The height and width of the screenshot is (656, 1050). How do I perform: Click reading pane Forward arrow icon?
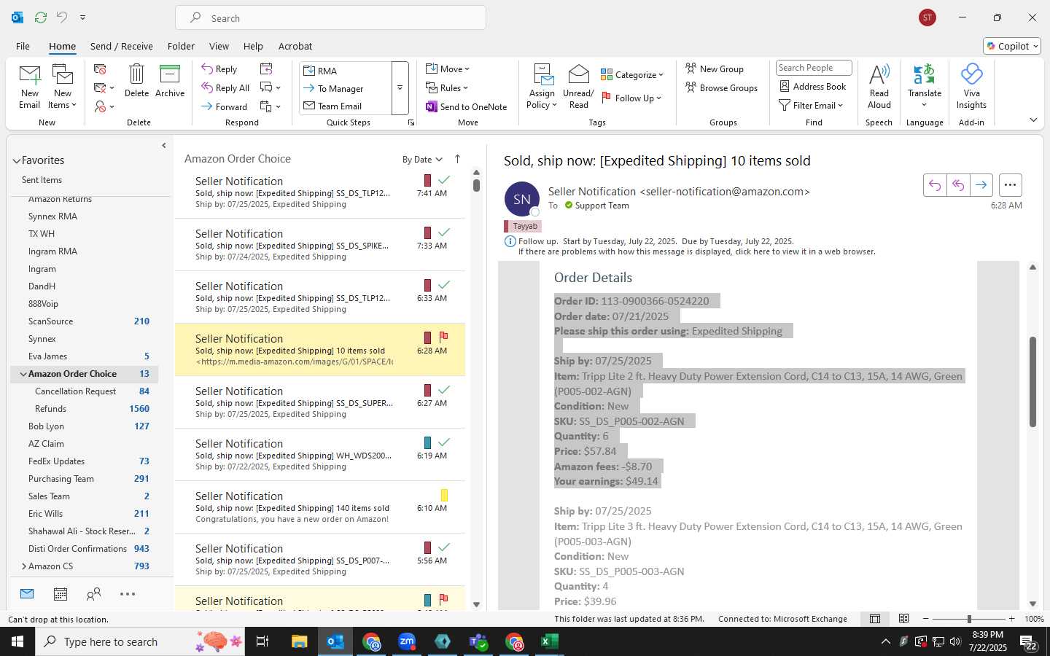click(x=981, y=185)
